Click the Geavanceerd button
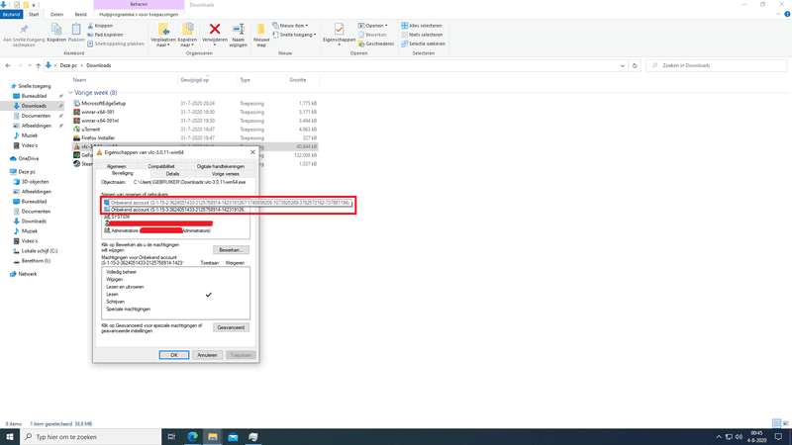Image resolution: width=792 pixels, height=445 pixels. (231, 327)
